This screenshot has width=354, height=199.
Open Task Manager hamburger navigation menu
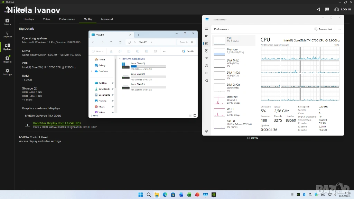pos(207,29)
